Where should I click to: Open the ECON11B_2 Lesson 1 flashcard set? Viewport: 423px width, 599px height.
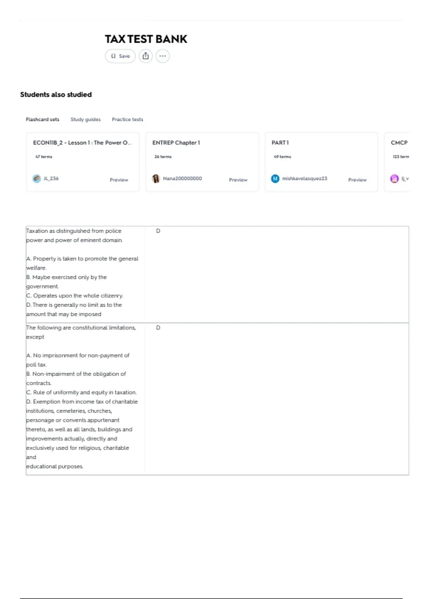click(x=82, y=143)
